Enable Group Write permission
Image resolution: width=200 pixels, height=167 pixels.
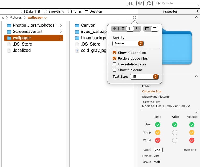point(175,132)
